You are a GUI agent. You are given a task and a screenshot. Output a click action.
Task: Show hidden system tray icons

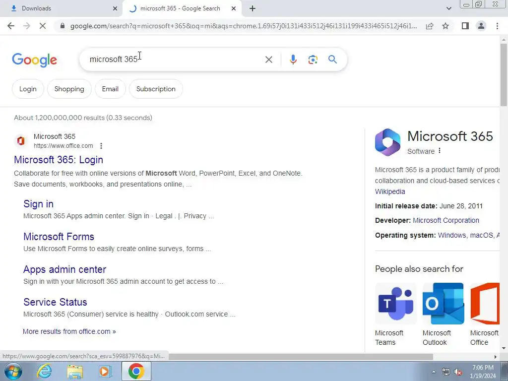[434, 372]
